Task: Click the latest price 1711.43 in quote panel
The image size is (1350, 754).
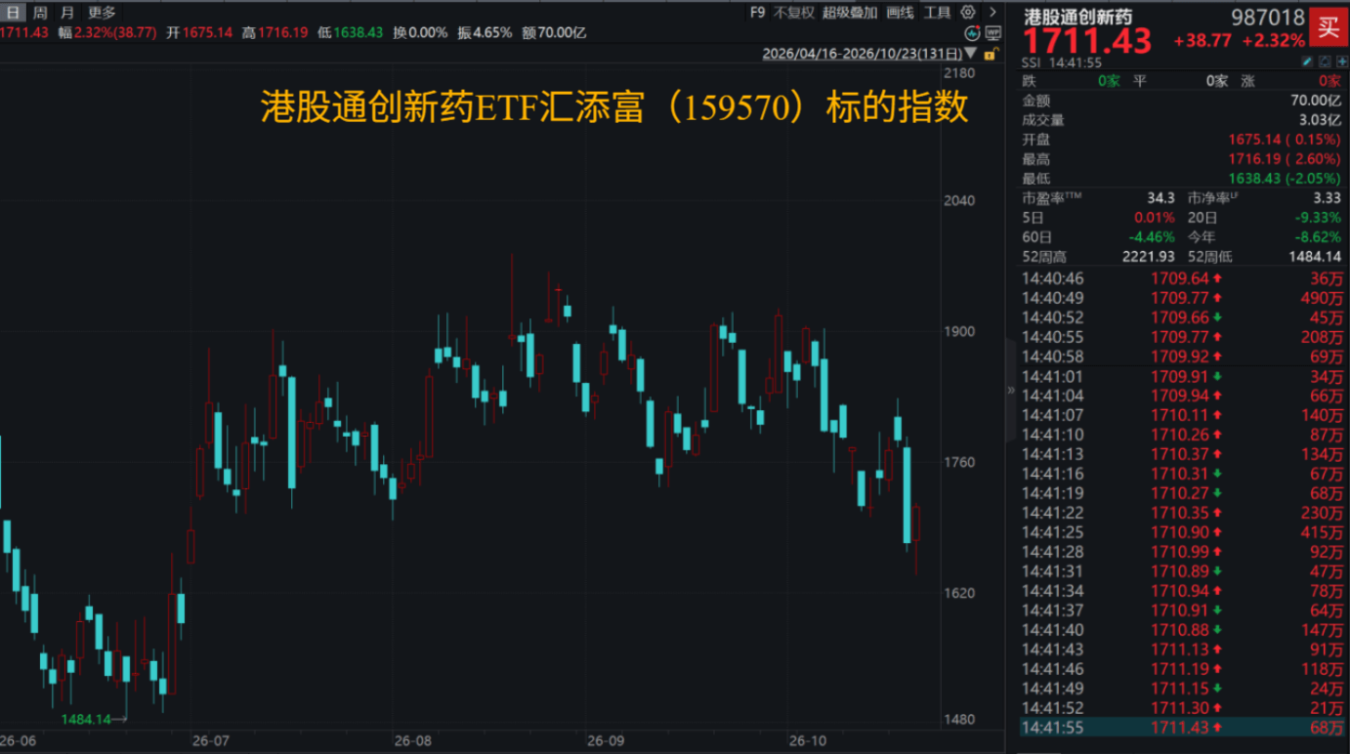Action: tap(1087, 42)
